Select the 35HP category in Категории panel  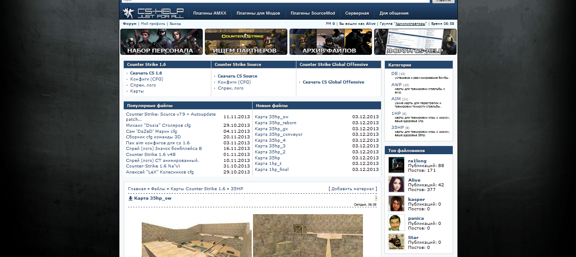(x=397, y=128)
